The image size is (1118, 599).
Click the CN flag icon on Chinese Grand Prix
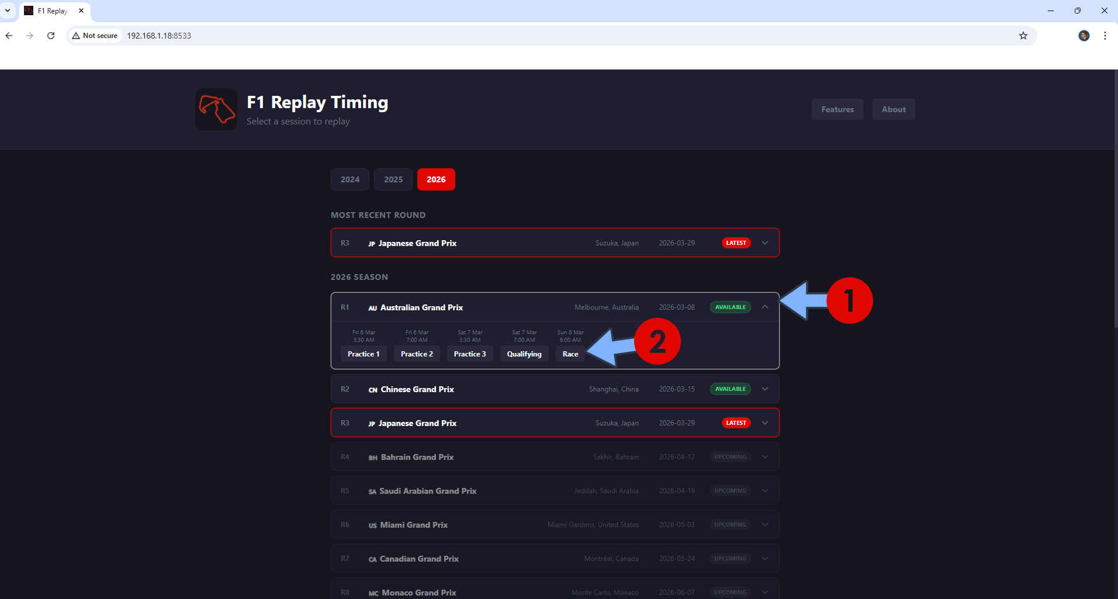372,389
